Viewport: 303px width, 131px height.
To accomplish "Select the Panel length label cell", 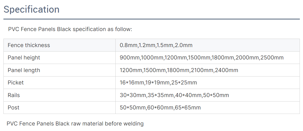I will tap(60, 70).
